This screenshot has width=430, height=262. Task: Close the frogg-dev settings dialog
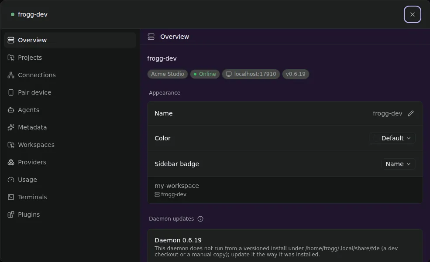pos(412,14)
